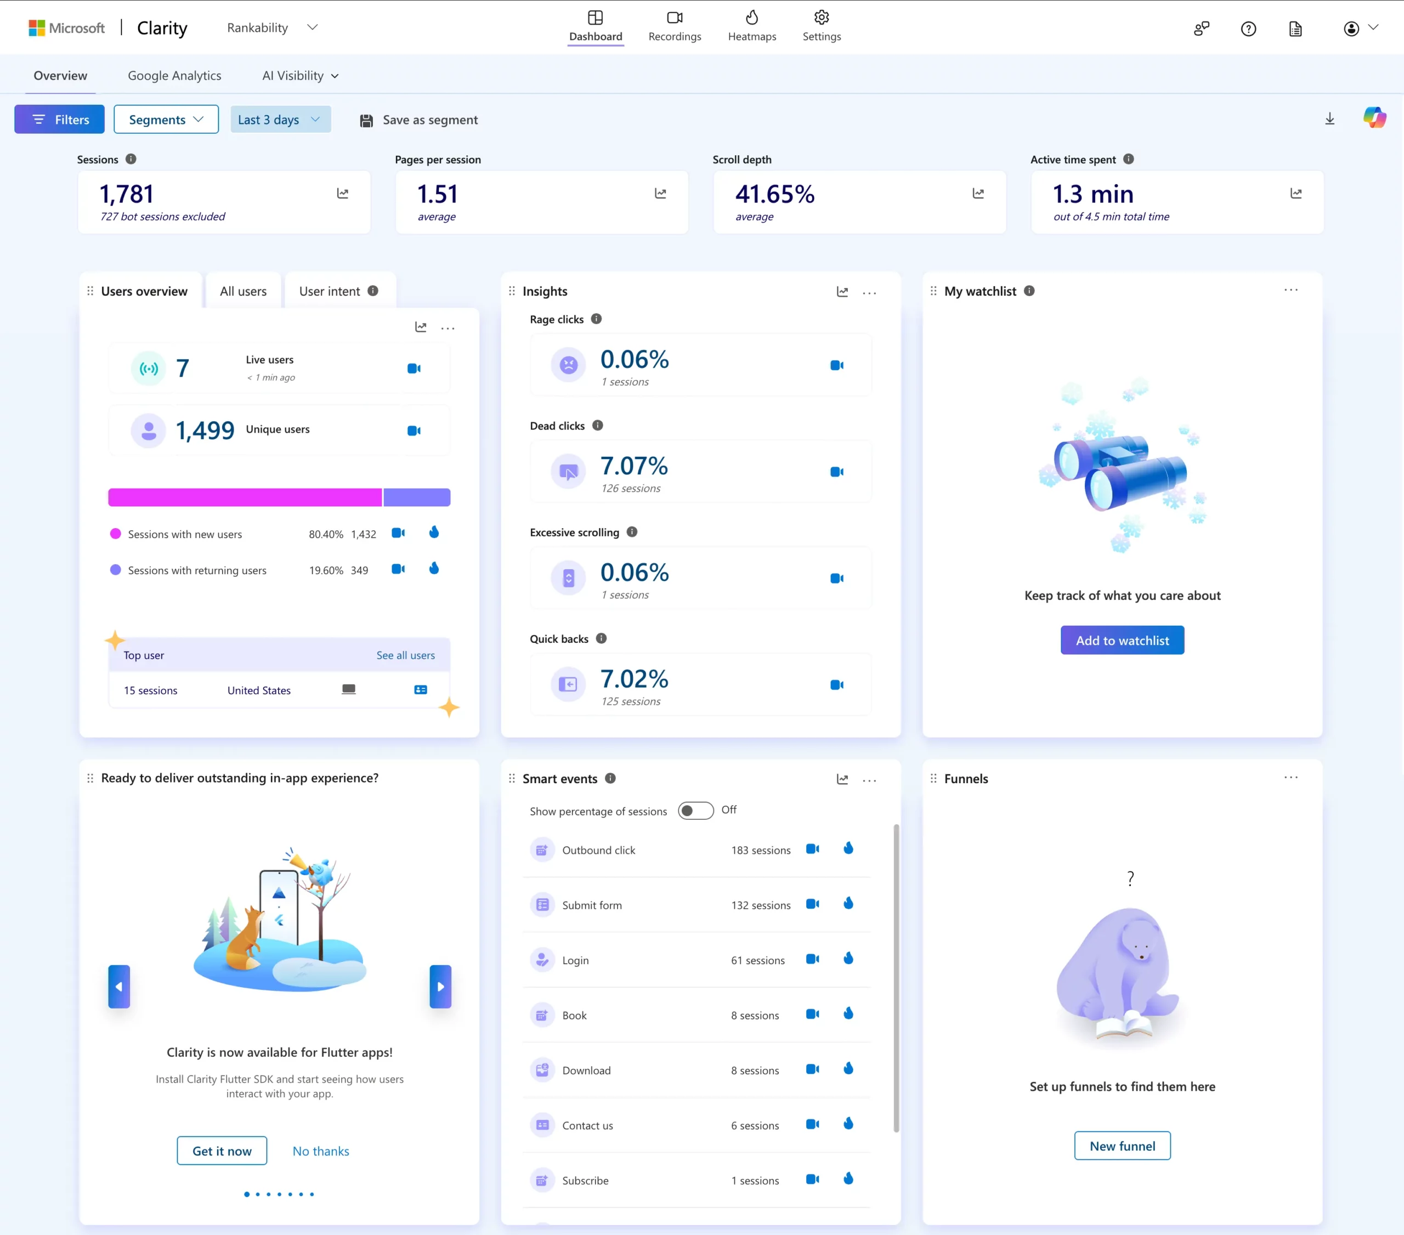Watch Quick backs recordings
The height and width of the screenshot is (1235, 1404).
(x=836, y=684)
